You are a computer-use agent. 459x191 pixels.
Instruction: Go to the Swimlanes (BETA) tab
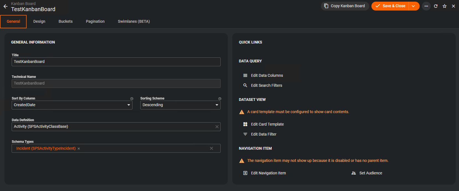tap(134, 21)
